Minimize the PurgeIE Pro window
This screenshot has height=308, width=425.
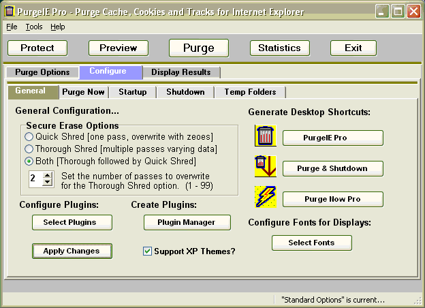pyautogui.click(x=382, y=12)
